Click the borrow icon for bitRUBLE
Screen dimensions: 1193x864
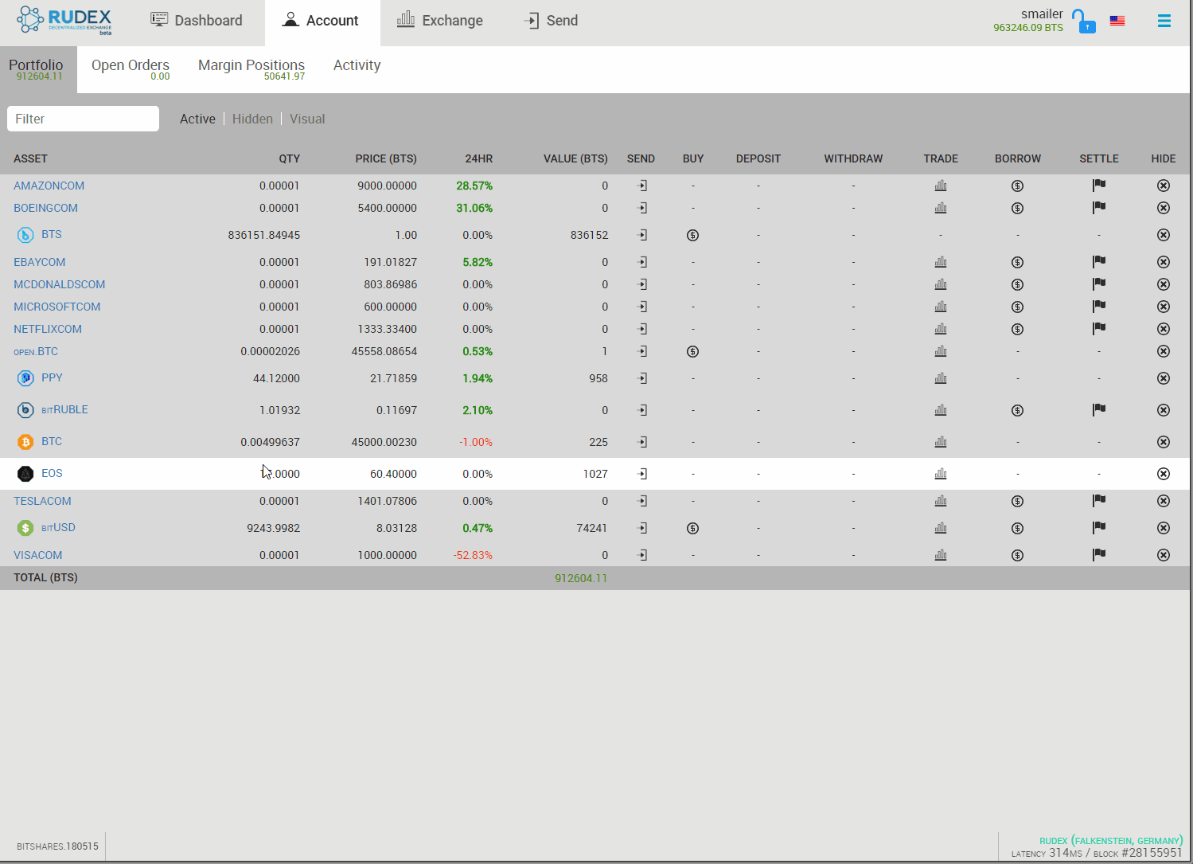pyautogui.click(x=1017, y=410)
